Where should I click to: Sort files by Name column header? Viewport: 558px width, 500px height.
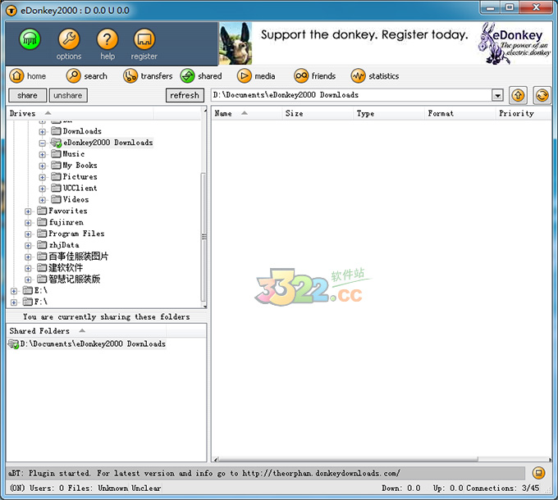pos(247,113)
